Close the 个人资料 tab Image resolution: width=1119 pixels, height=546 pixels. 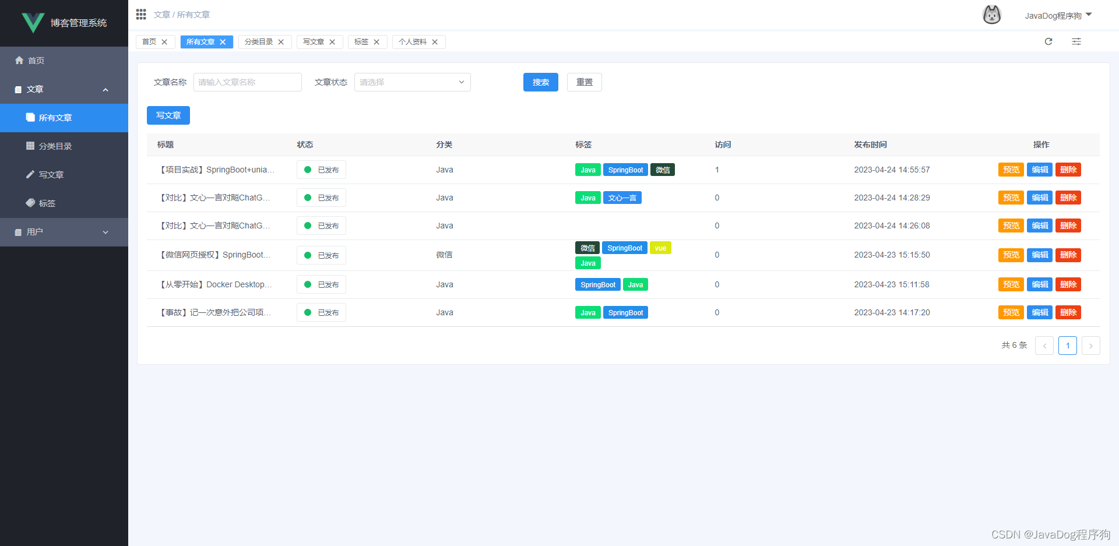[x=435, y=42]
